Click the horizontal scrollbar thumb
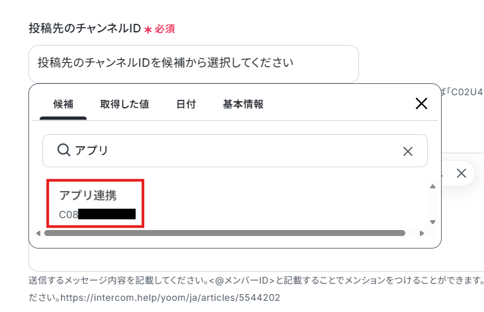 225,233
